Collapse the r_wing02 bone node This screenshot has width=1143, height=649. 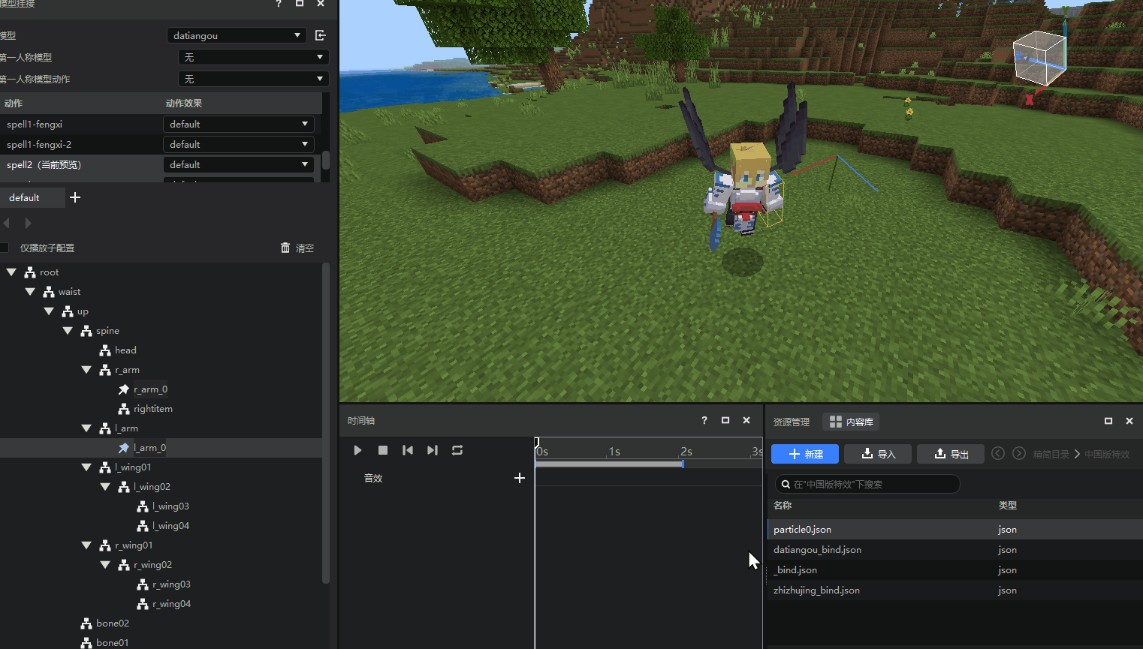tap(105, 565)
